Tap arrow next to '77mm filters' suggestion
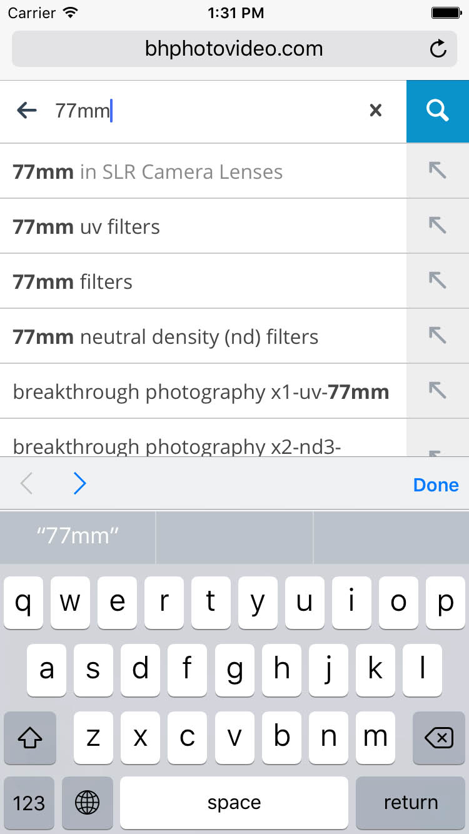The image size is (469, 834). pyautogui.click(x=438, y=281)
